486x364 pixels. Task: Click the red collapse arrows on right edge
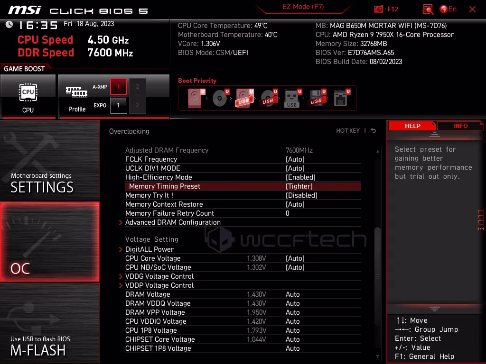point(481,229)
